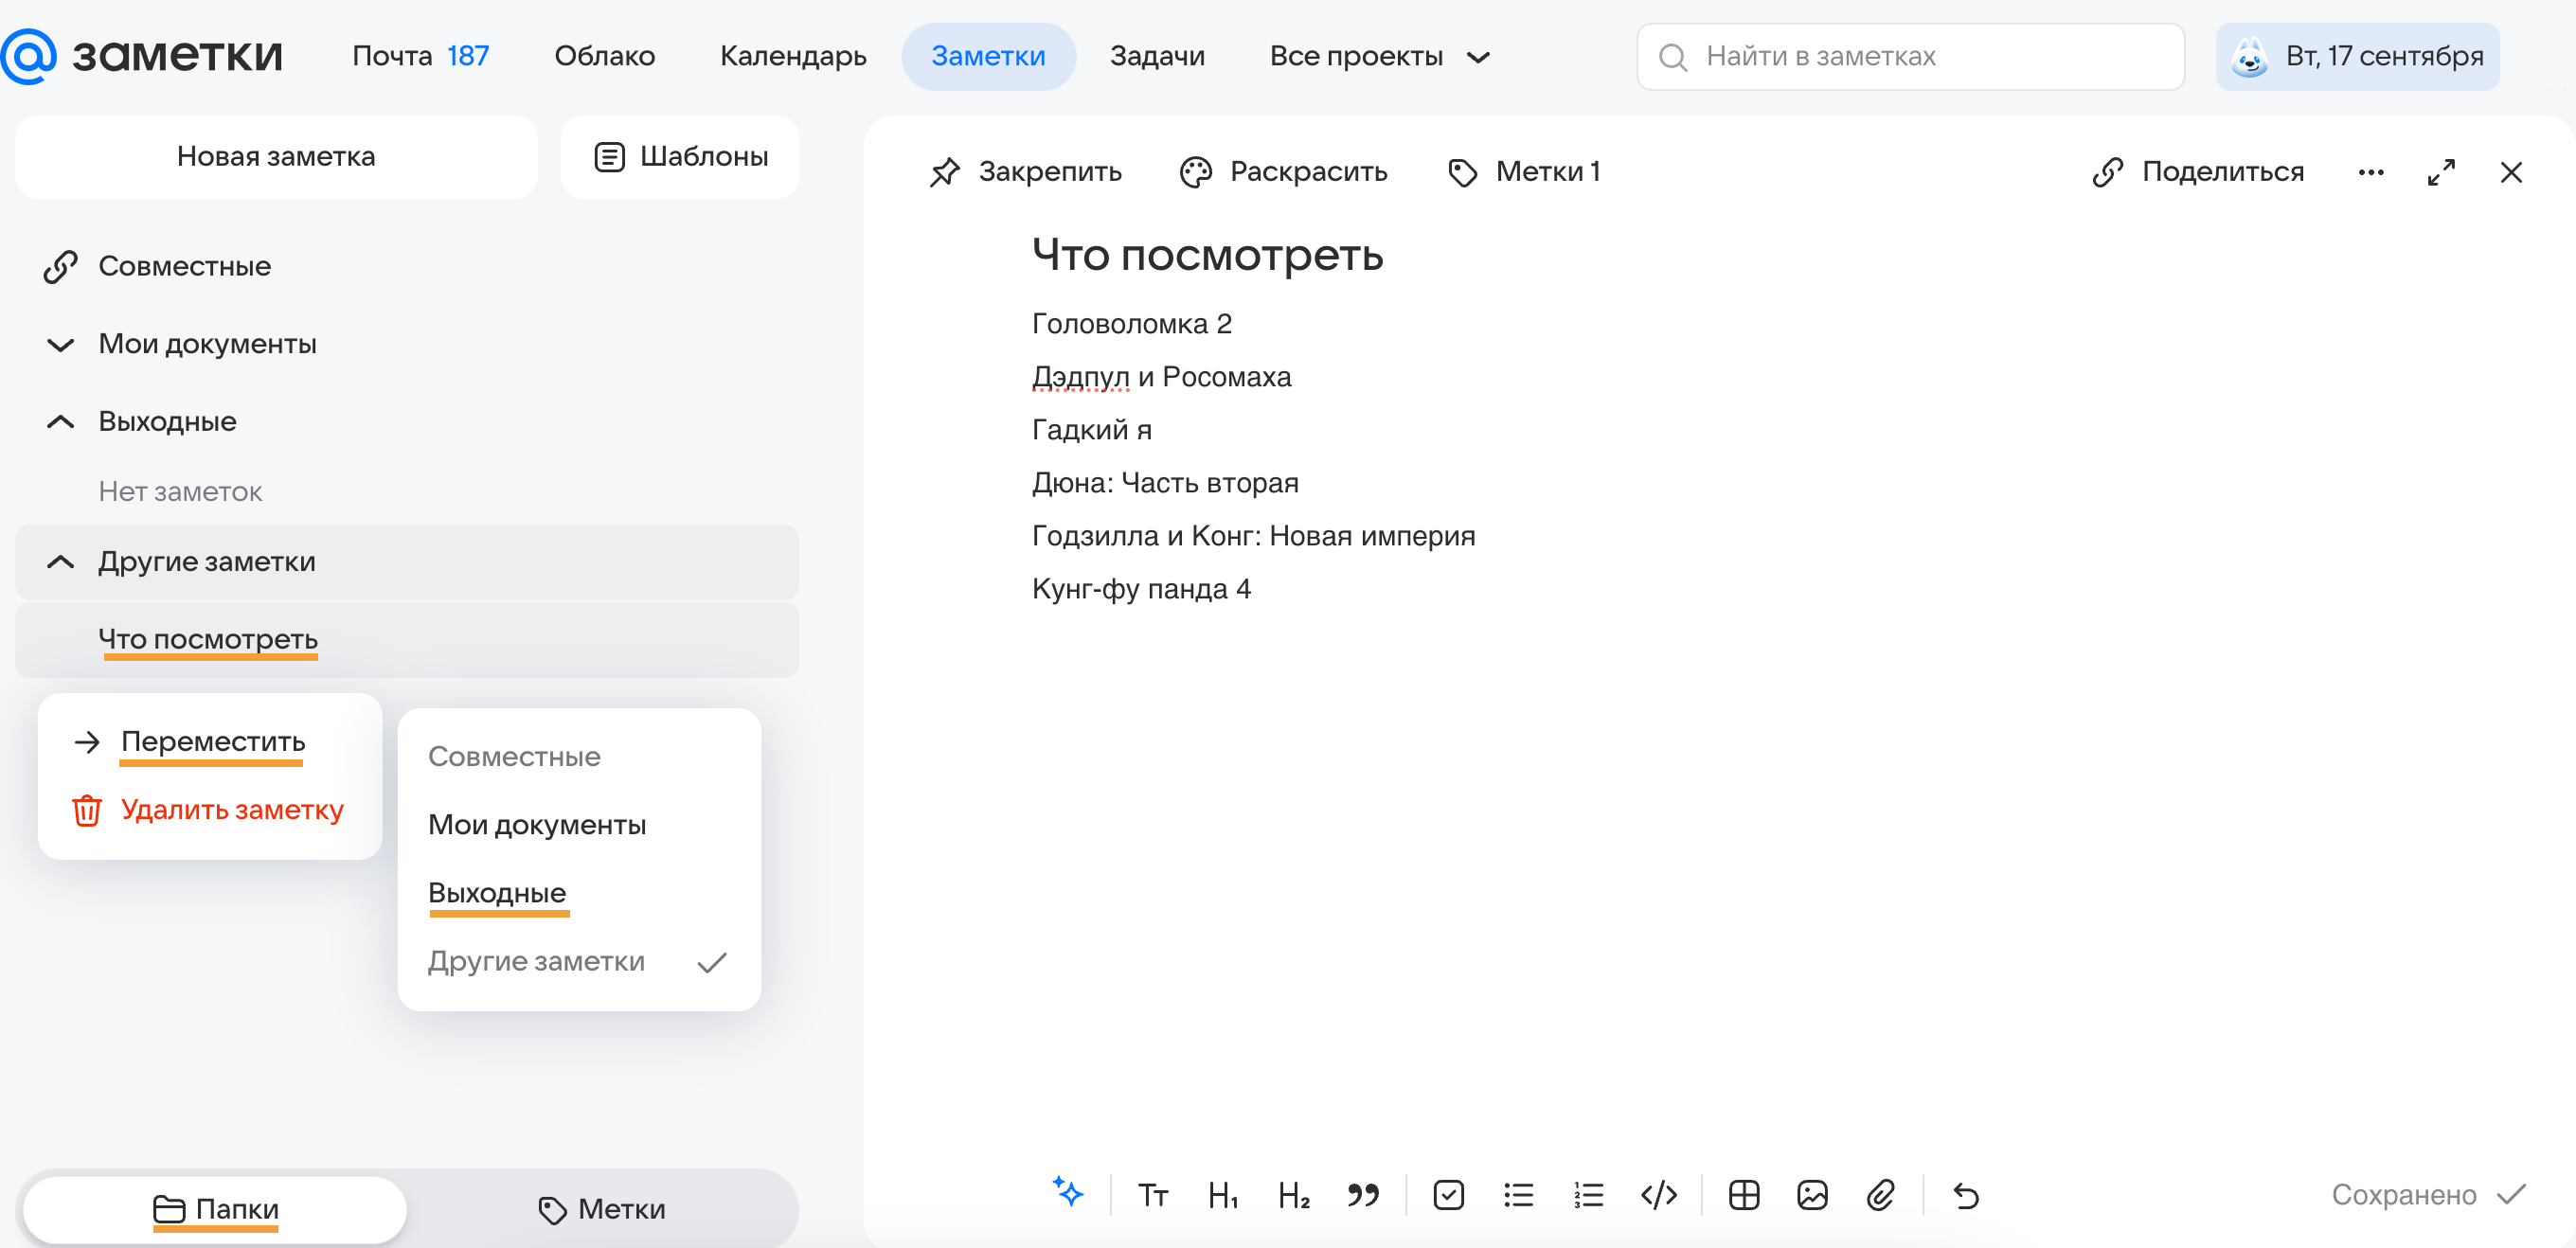Undo the last edit
Viewport: 2576px width, 1248px height.
tap(1966, 1195)
